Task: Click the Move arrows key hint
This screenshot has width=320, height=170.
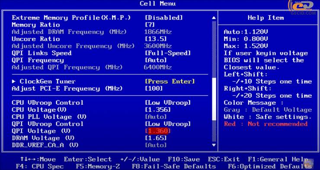Action: click(x=38, y=159)
